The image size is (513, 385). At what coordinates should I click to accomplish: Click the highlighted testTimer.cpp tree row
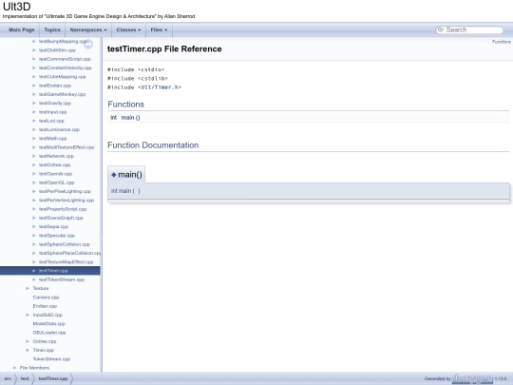click(50, 271)
